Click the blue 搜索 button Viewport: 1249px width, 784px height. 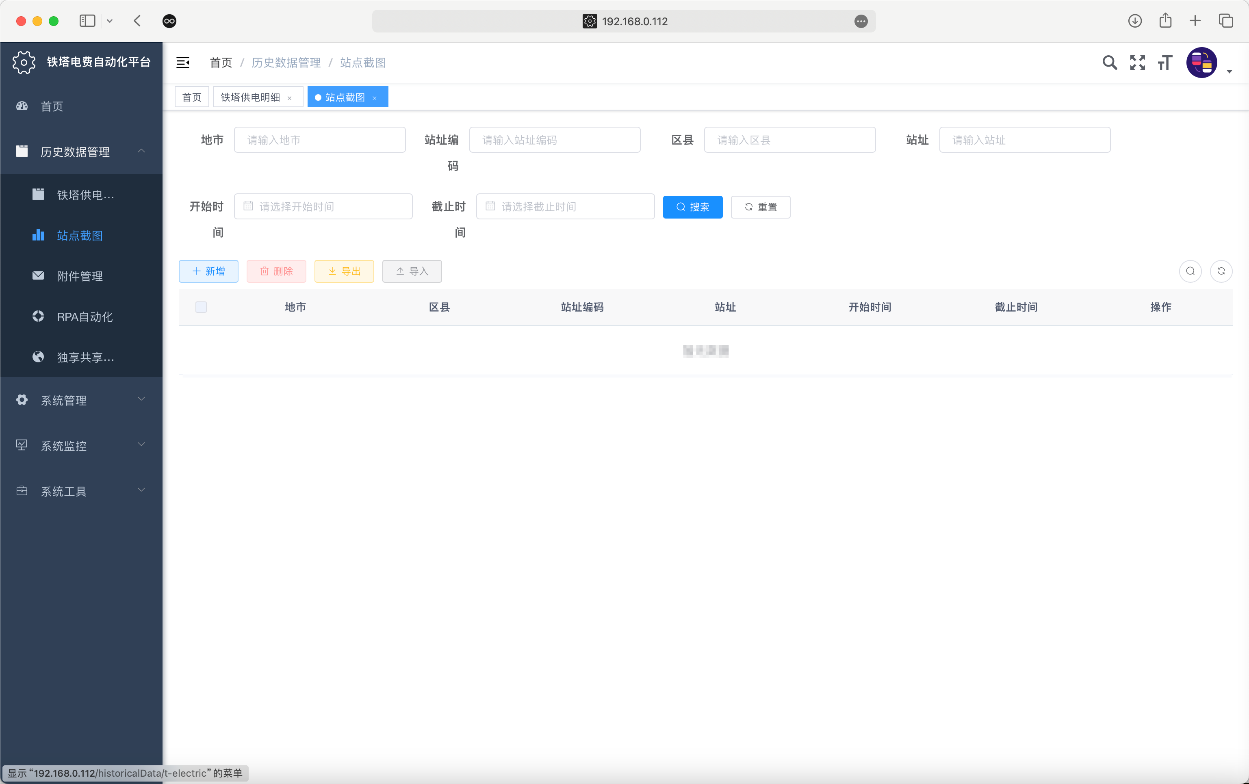click(x=692, y=207)
